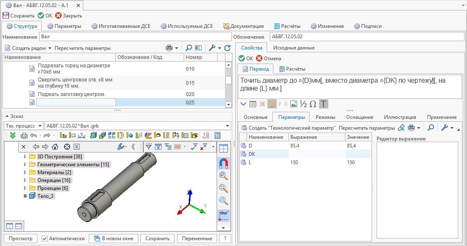
Task: Toggle the two-column layout icon at the viewport bottom
Action: coord(10,226)
